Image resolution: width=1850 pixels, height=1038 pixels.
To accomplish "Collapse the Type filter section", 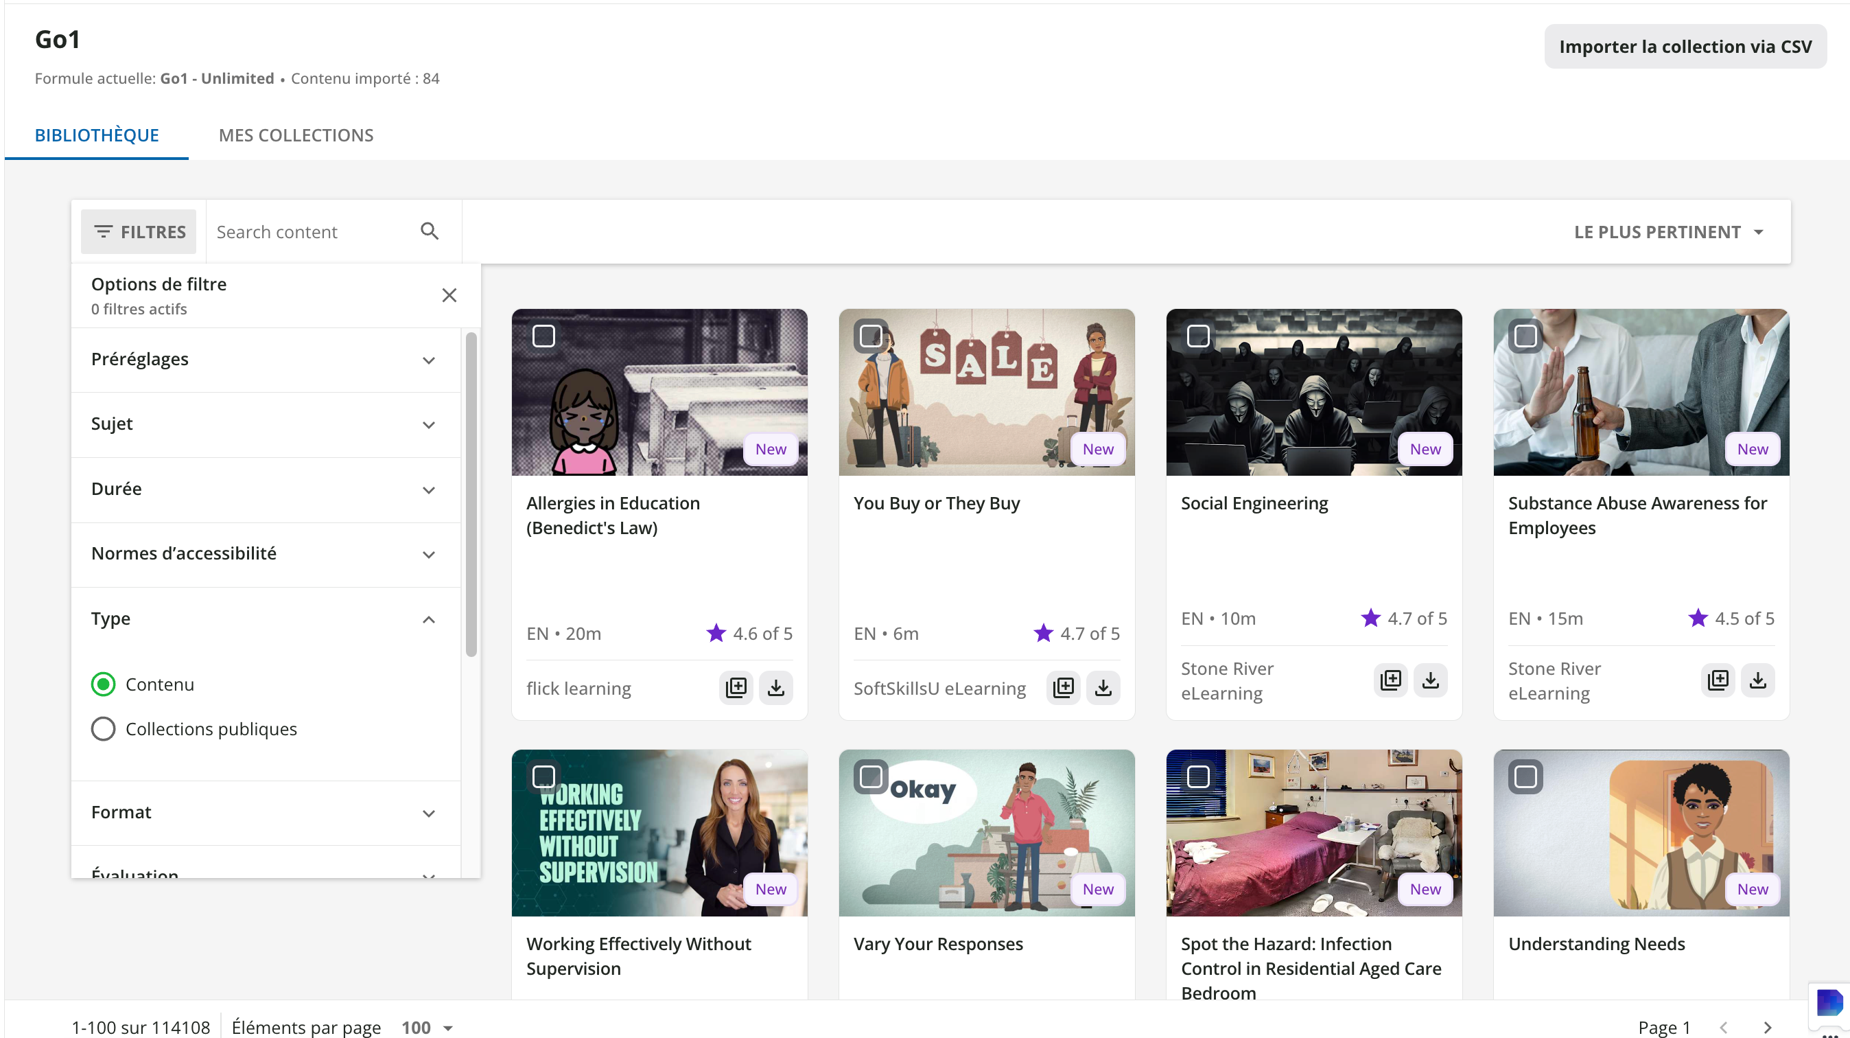I will click(x=266, y=619).
